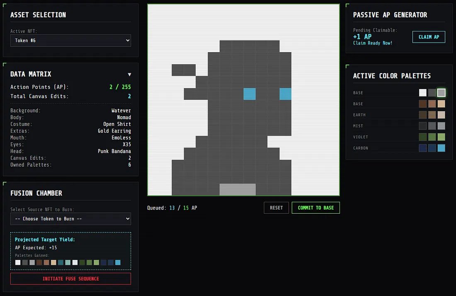Pick the lightest green VIOLET swatch
This screenshot has height=296, width=456.
tap(441, 137)
